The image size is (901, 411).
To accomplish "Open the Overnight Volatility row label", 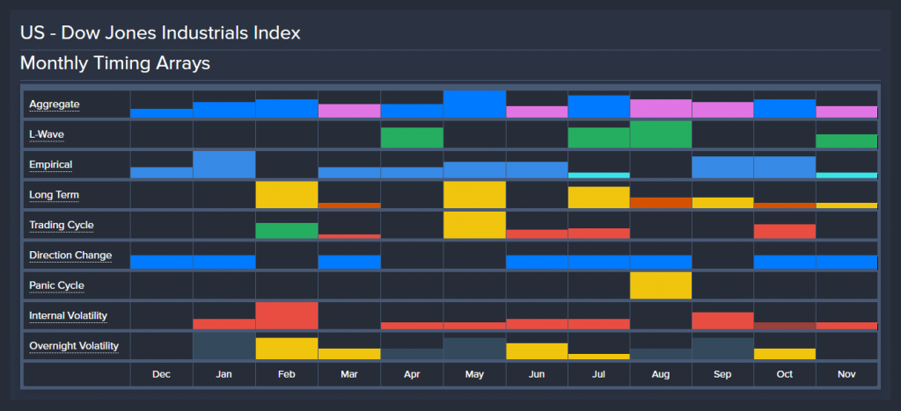I will pyautogui.click(x=74, y=346).
